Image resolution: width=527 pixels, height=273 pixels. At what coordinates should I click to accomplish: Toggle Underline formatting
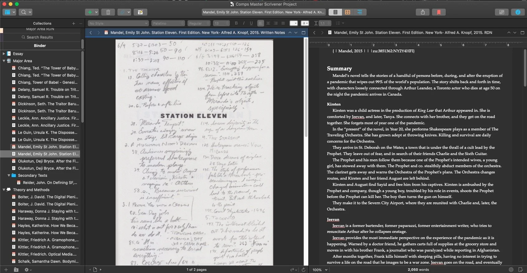pos(251,23)
